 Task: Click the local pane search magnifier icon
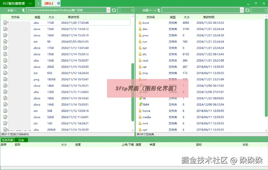click(132, 10)
